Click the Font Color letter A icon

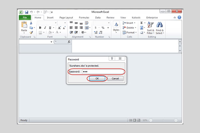coord(57,32)
